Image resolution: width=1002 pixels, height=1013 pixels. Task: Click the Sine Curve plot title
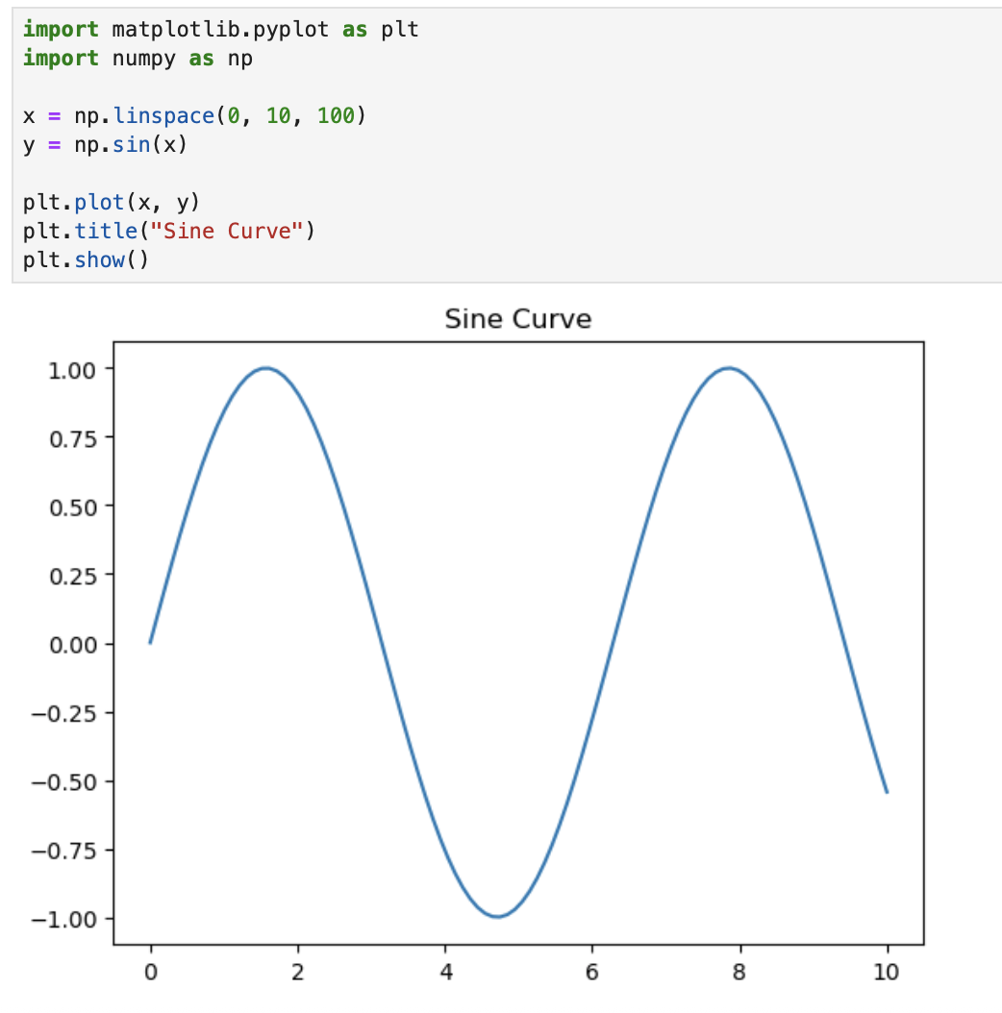pyautogui.click(x=517, y=319)
